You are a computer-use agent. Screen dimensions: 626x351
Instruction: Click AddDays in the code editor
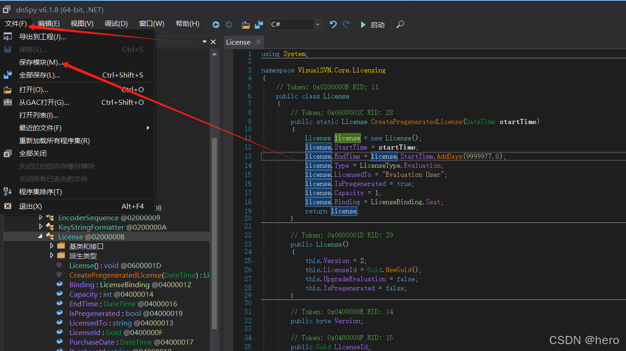coord(449,156)
